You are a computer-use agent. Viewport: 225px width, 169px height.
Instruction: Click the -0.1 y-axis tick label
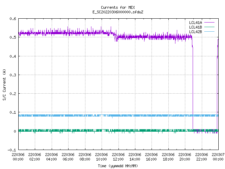(x=12, y=150)
